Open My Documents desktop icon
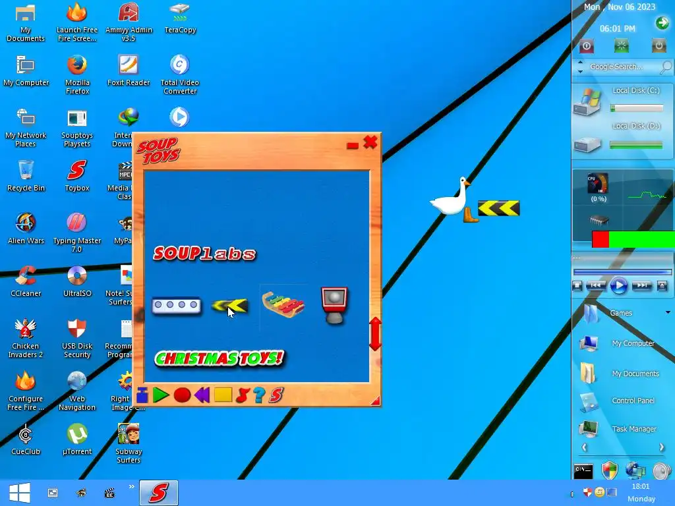The width and height of the screenshot is (675, 506). click(26, 23)
